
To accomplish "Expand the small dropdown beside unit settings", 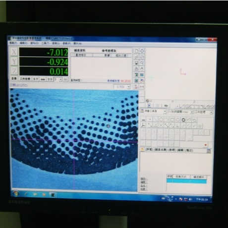I will tap(58, 79).
